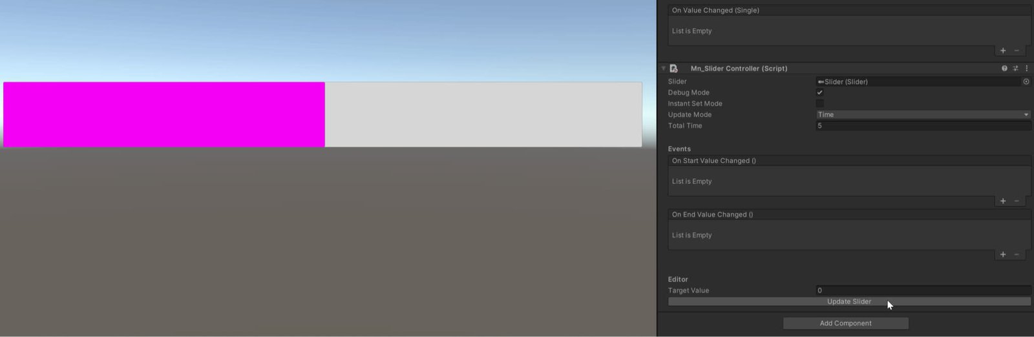Screen dimensions: 1034x337
Task: Collapse the Mn_Slider Controller component foldout
Action: tap(663, 68)
